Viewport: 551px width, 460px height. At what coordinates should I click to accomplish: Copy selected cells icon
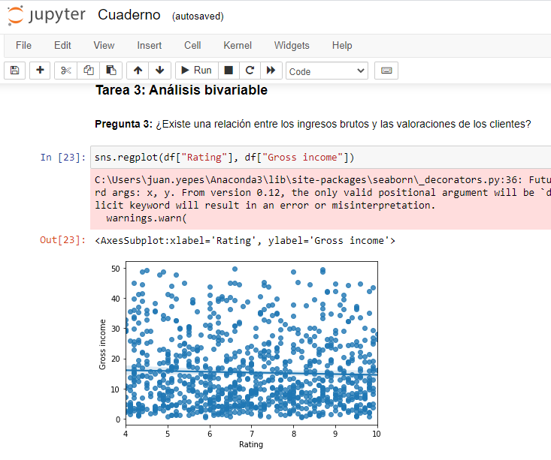89,71
